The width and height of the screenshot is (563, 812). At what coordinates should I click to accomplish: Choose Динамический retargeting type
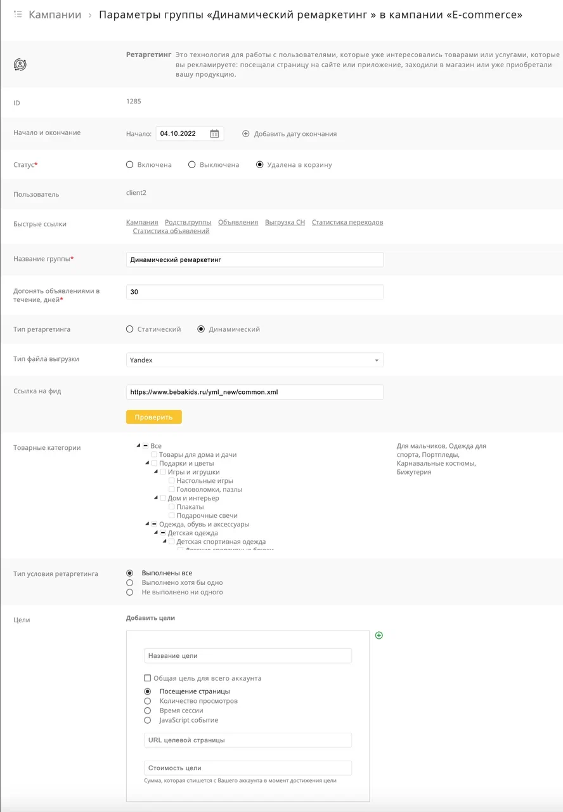point(202,329)
